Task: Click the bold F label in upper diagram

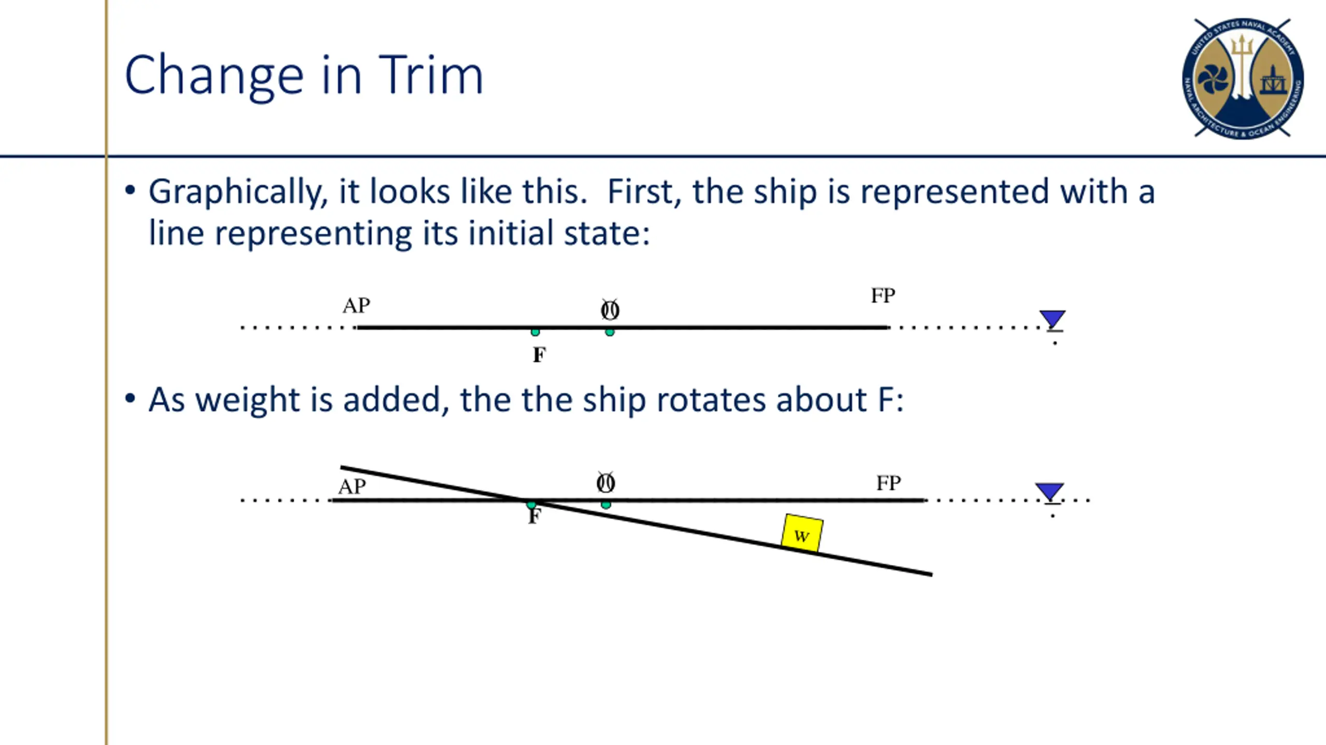Action: pyautogui.click(x=539, y=355)
